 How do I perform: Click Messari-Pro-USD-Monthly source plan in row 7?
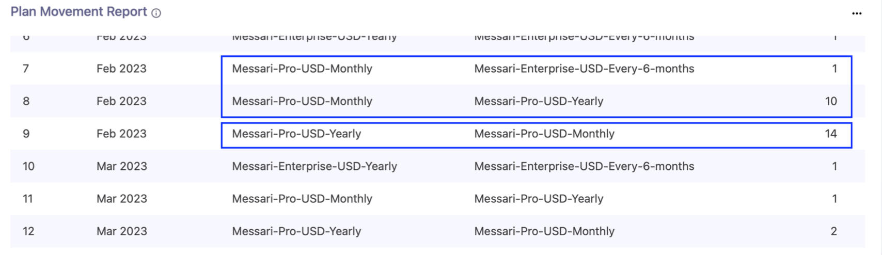302,69
